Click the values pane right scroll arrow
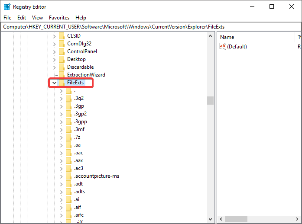The width and height of the screenshot is (302, 224). pyautogui.click(x=297, y=219)
